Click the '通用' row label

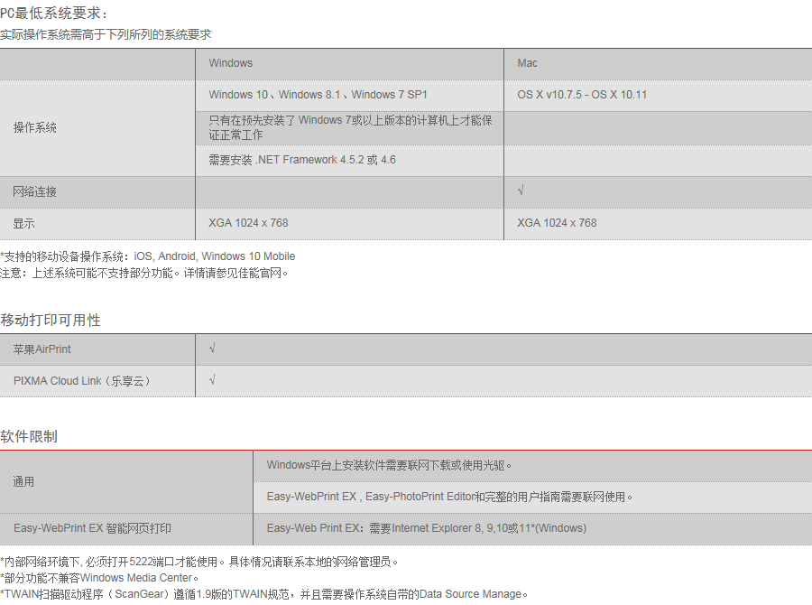(23, 481)
